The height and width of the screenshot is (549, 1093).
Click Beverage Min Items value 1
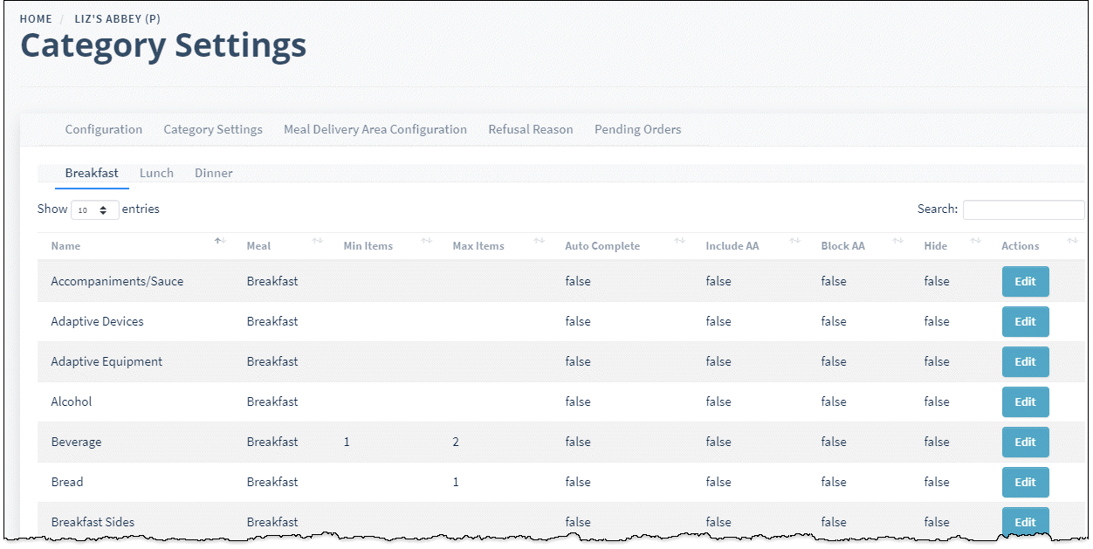(347, 442)
